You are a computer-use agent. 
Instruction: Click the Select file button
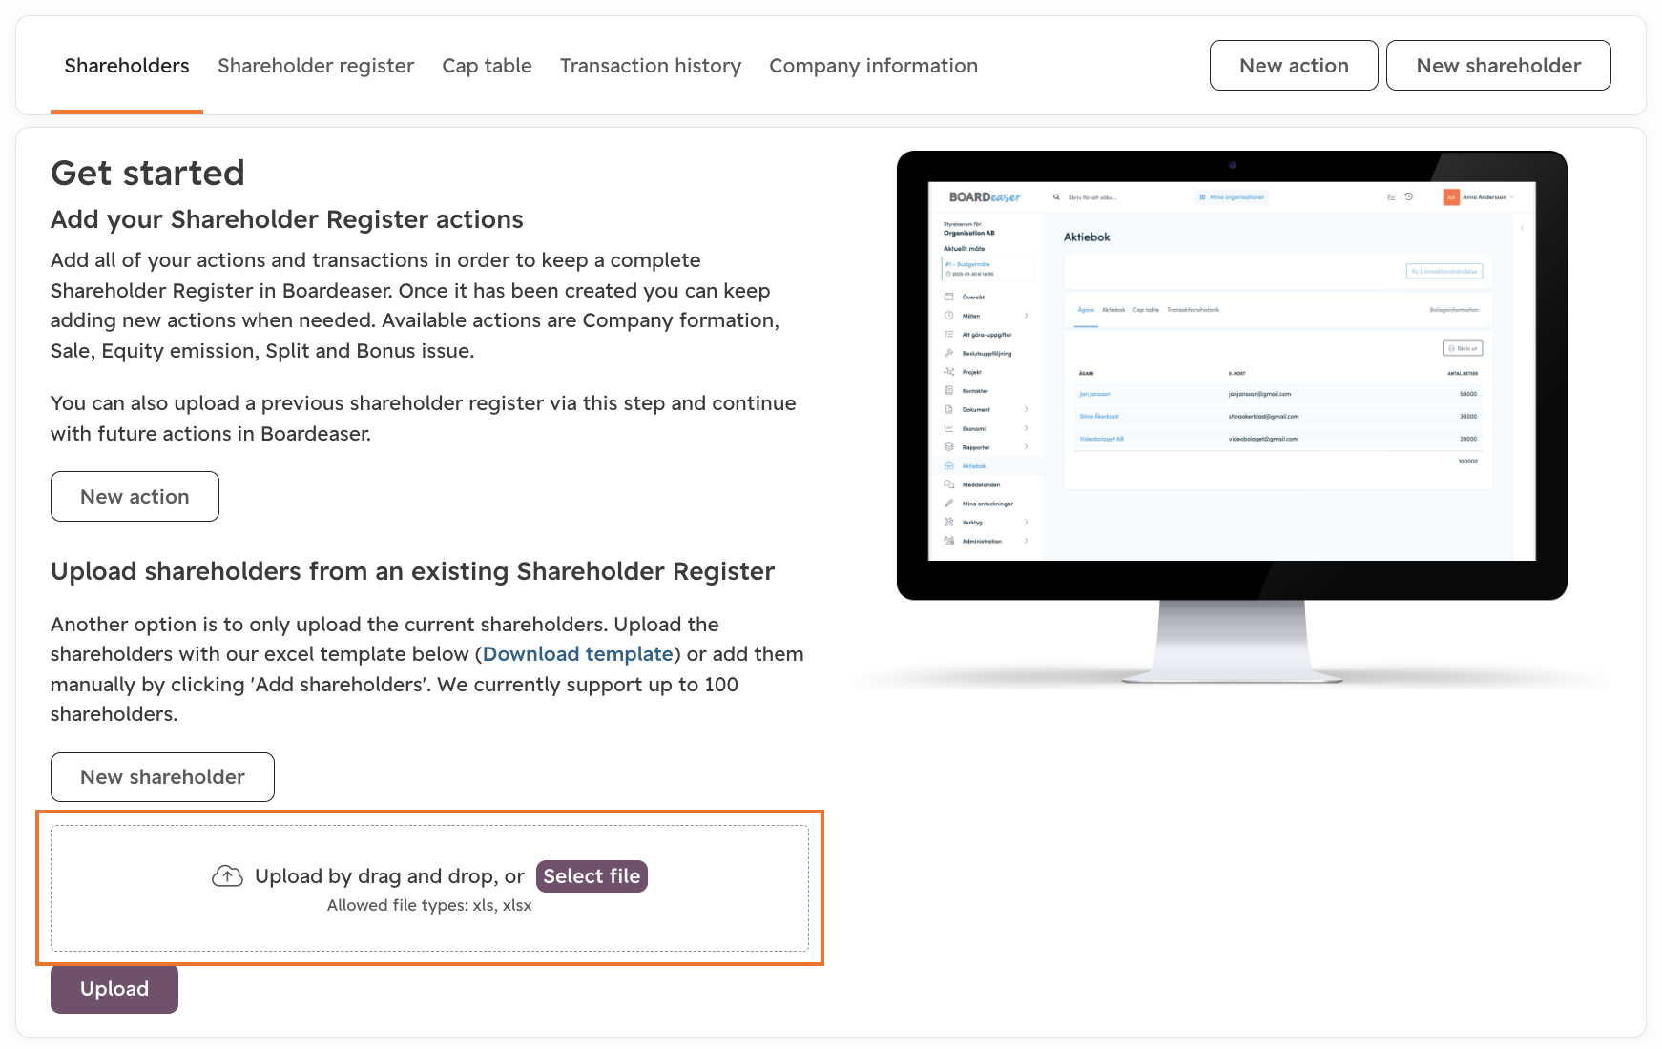592,875
